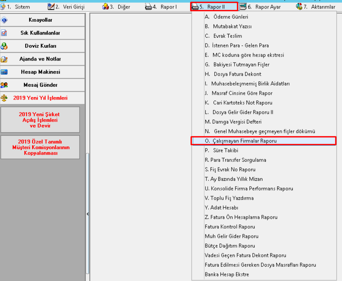Open Fatura Edilmesi Gereken Dosya Masrafları Raporu
The image size is (342, 281).
[264, 265]
